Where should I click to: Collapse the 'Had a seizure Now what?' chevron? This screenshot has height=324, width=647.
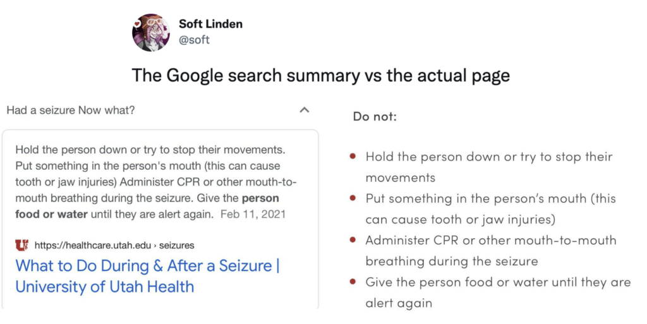pyautogui.click(x=304, y=110)
